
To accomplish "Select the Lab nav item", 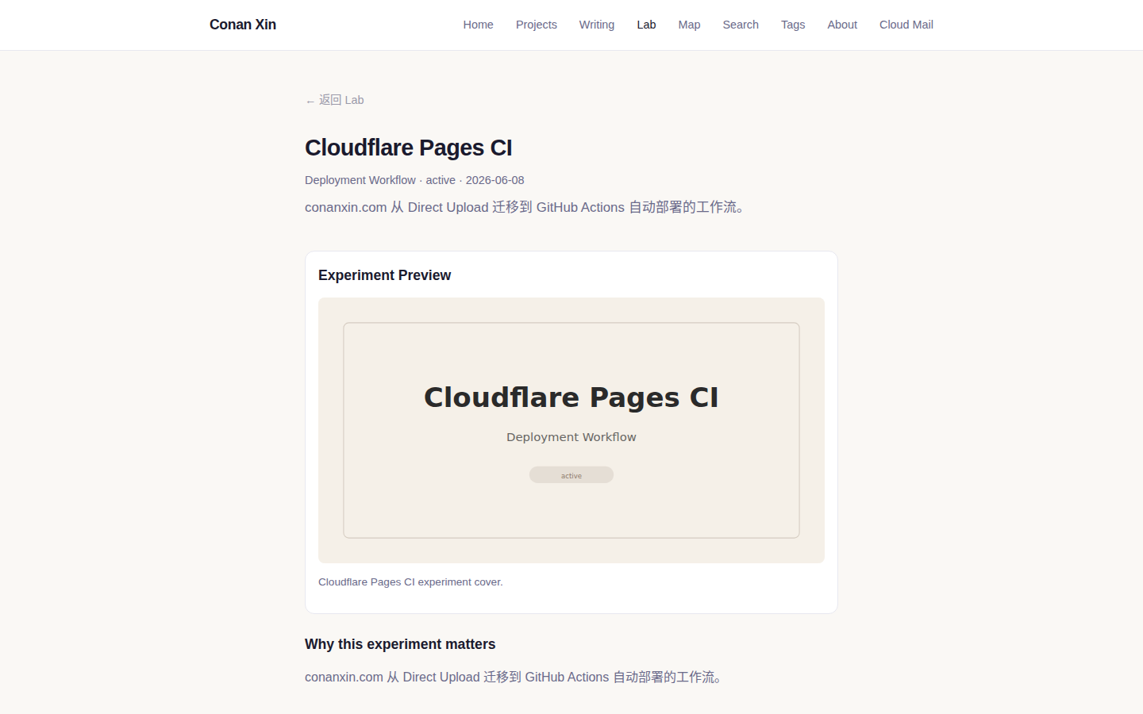I will click(x=646, y=25).
